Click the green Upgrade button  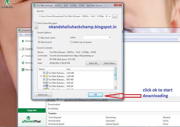[32, 110]
